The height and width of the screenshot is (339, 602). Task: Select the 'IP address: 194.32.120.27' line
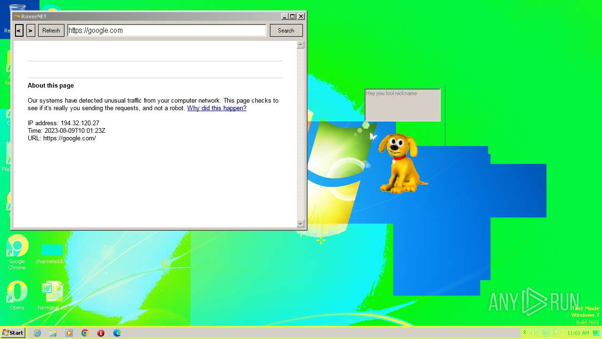63,123
